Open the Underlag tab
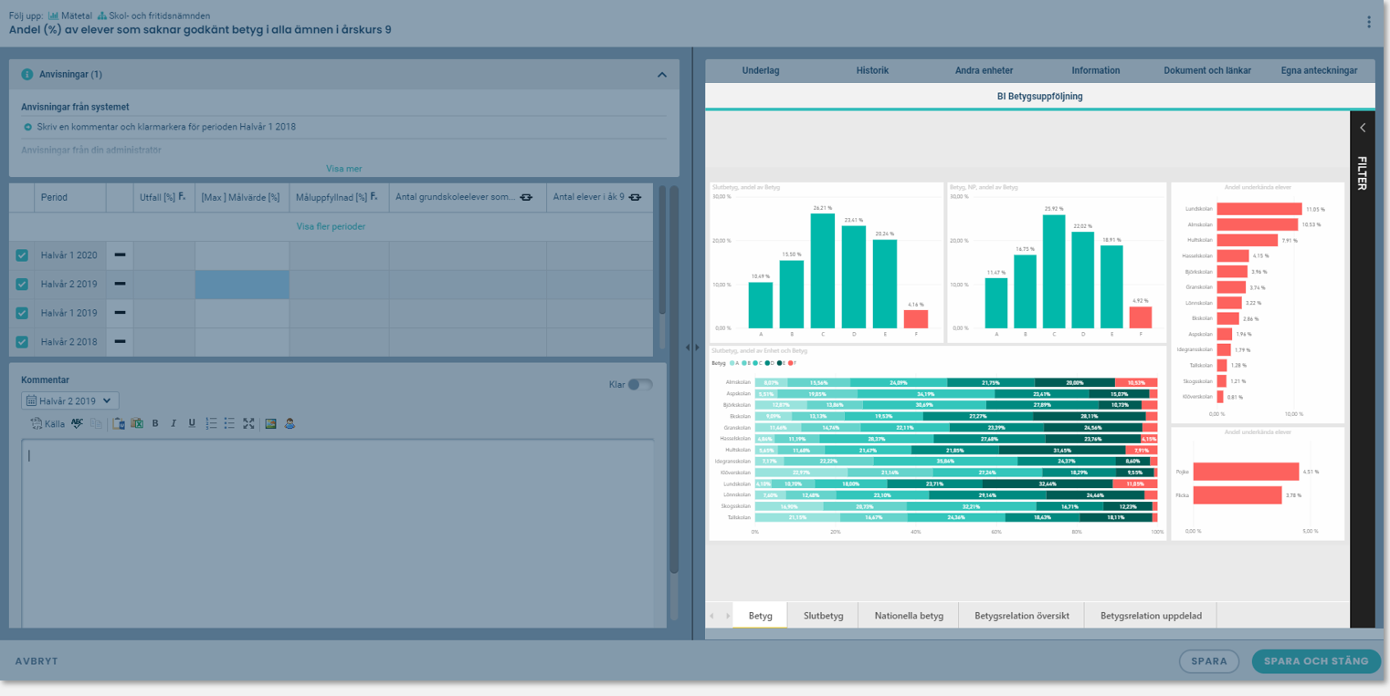Screen dimensions: 1390x696 (x=761, y=70)
